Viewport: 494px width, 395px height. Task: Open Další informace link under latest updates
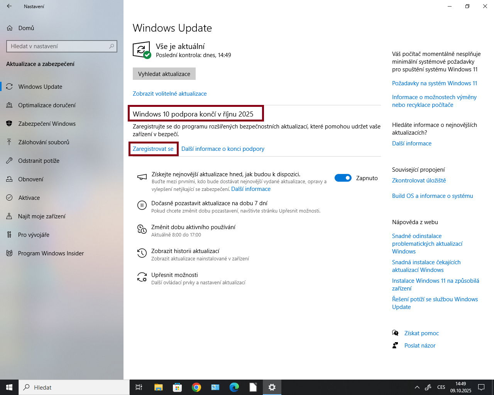point(251,189)
